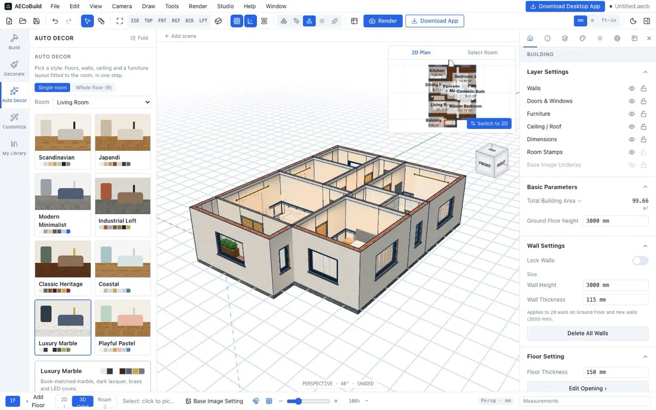Click the fit-to-view frame icon
The image size is (656, 410).
point(120,21)
